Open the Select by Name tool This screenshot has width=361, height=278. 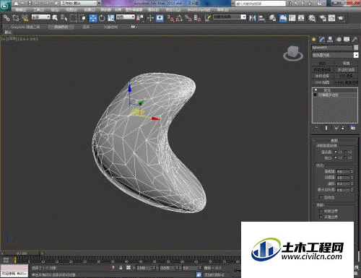(x=64, y=18)
